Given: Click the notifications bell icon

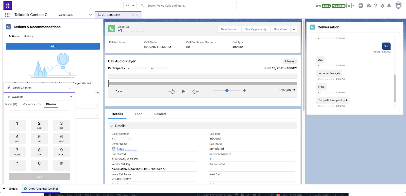Looking at the screenshot, I should pyautogui.click(x=389, y=6).
